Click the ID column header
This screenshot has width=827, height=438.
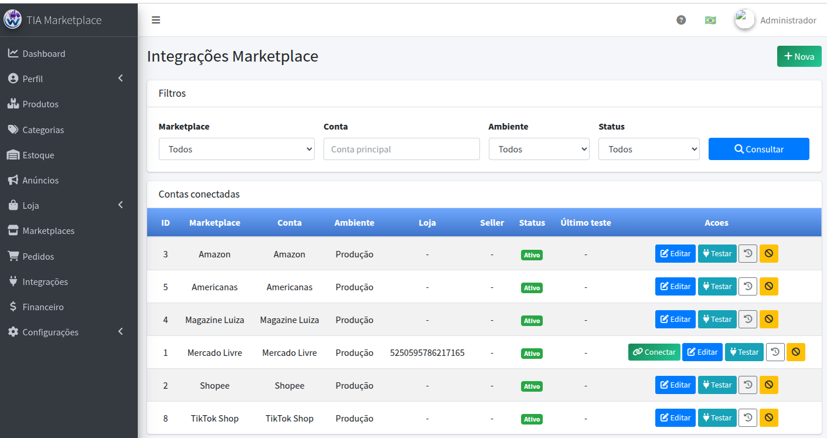pos(166,223)
